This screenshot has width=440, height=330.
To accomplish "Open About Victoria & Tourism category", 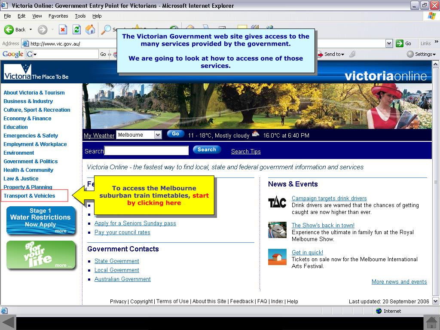I will tap(34, 93).
